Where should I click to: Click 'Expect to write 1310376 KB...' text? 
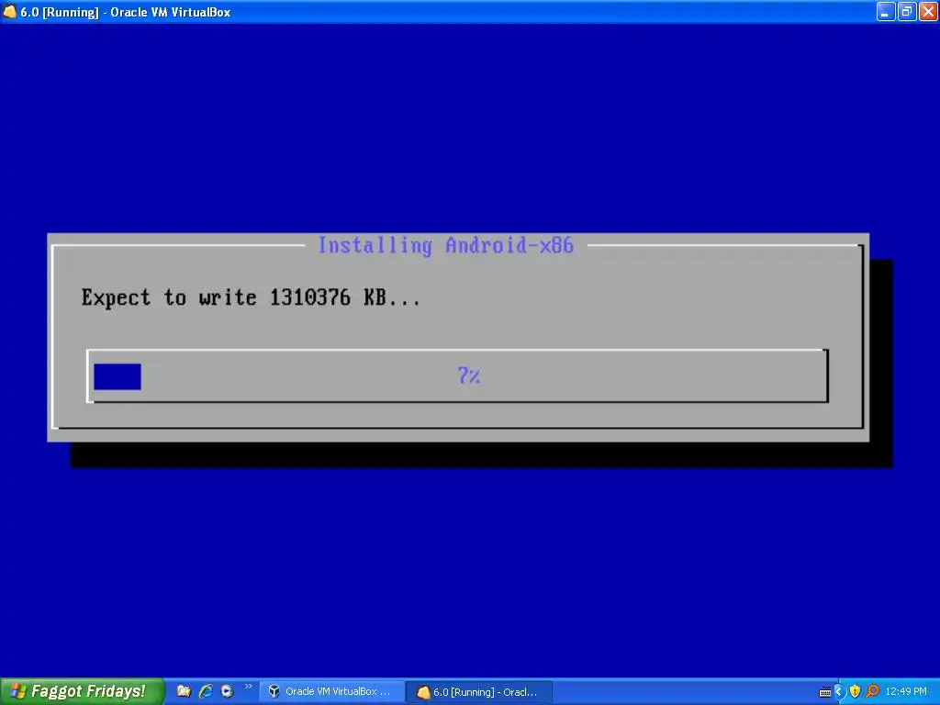click(251, 297)
